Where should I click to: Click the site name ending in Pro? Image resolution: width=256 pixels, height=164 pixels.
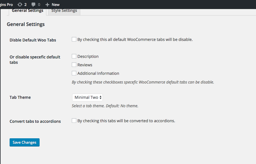pos(6,5)
